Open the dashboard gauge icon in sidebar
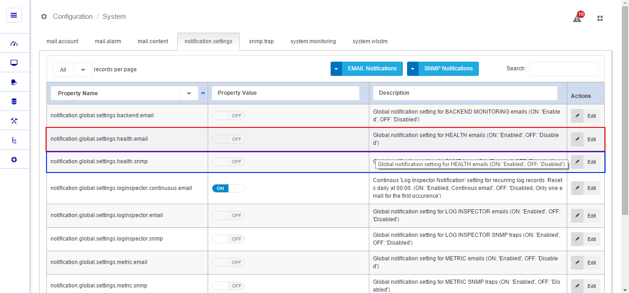The width and height of the screenshot is (629, 293). [14, 44]
